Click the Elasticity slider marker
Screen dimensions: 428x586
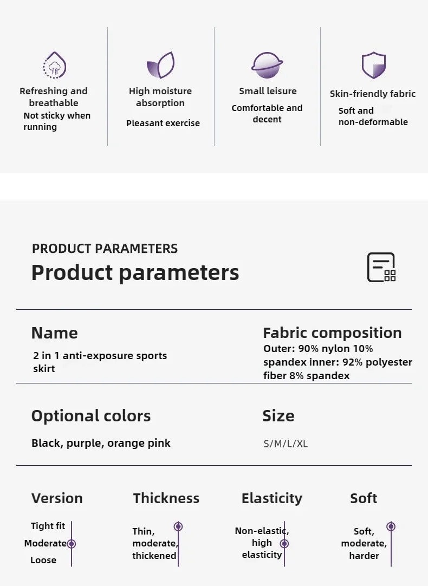[x=284, y=543]
